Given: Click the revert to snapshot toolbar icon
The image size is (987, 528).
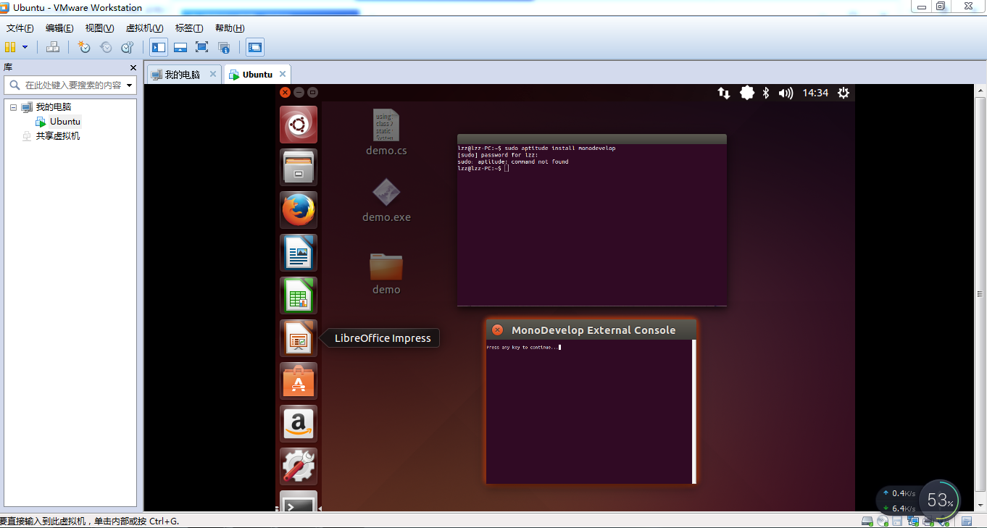Looking at the screenshot, I should 106,47.
